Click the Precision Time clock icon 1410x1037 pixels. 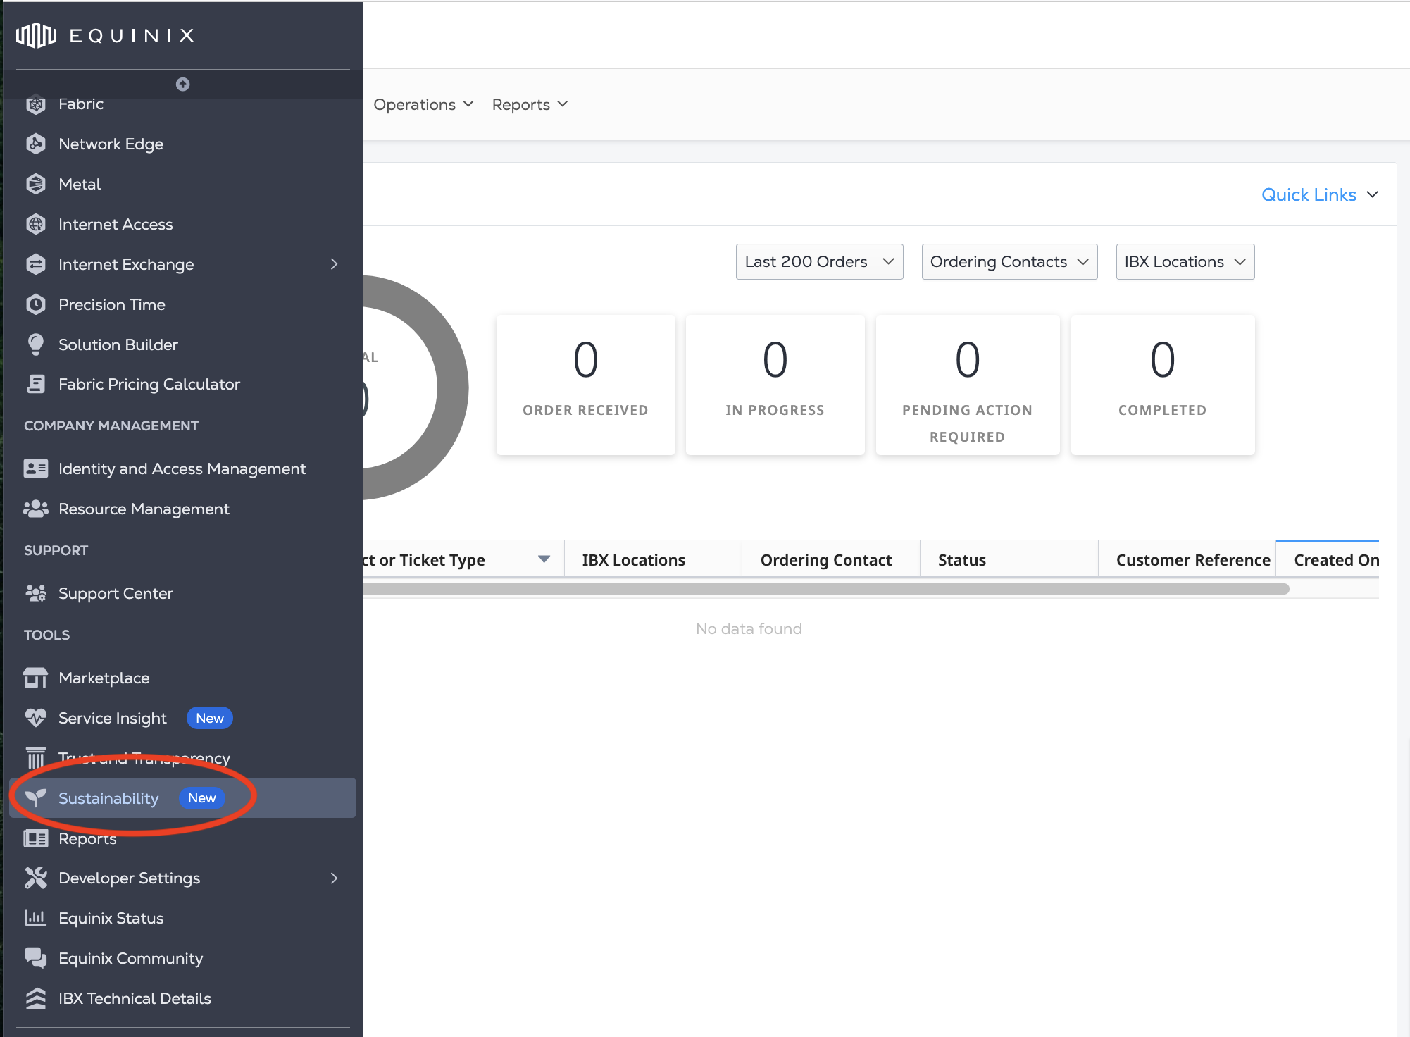click(35, 304)
